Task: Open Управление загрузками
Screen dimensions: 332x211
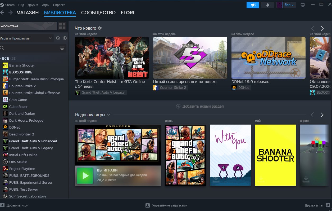Action: click(x=166, y=205)
